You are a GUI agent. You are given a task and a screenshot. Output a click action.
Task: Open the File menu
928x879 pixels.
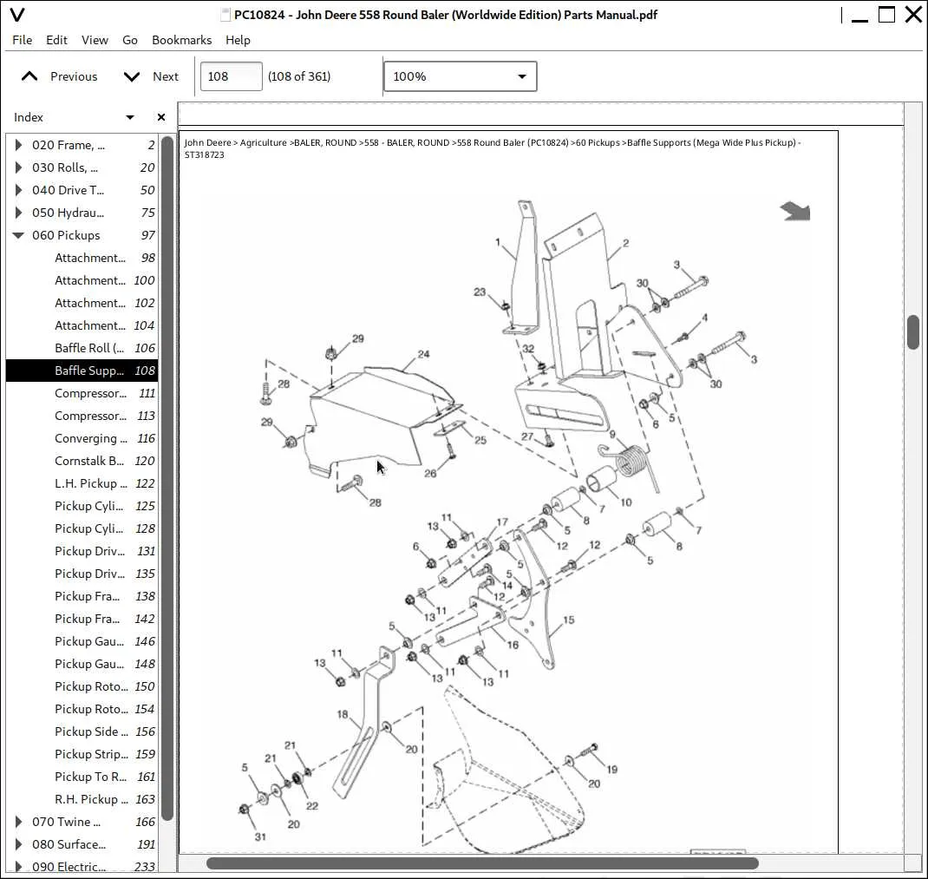click(x=22, y=40)
